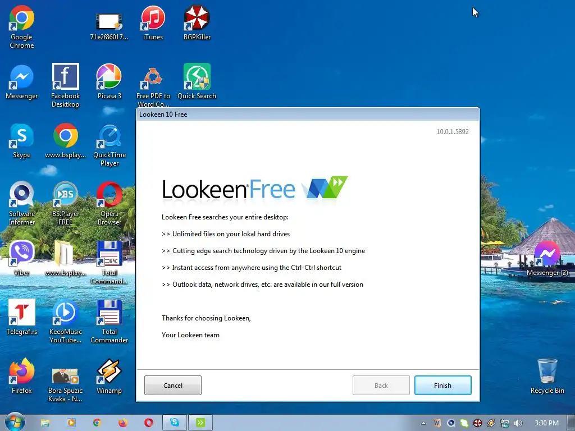Click the BGPKiller umbrella tray icon

(477, 423)
